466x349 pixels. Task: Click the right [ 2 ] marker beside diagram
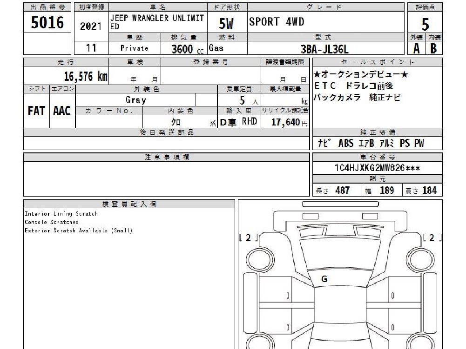point(432,237)
